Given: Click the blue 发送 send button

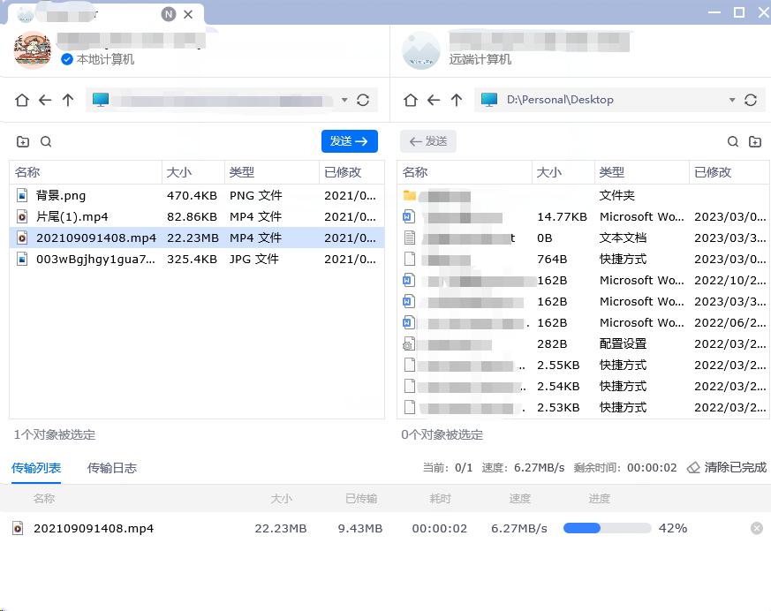Looking at the screenshot, I should pyautogui.click(x=346, y=141).
